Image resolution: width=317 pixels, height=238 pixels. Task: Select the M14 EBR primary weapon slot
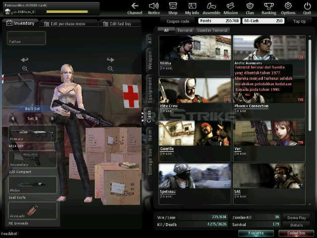33,133
